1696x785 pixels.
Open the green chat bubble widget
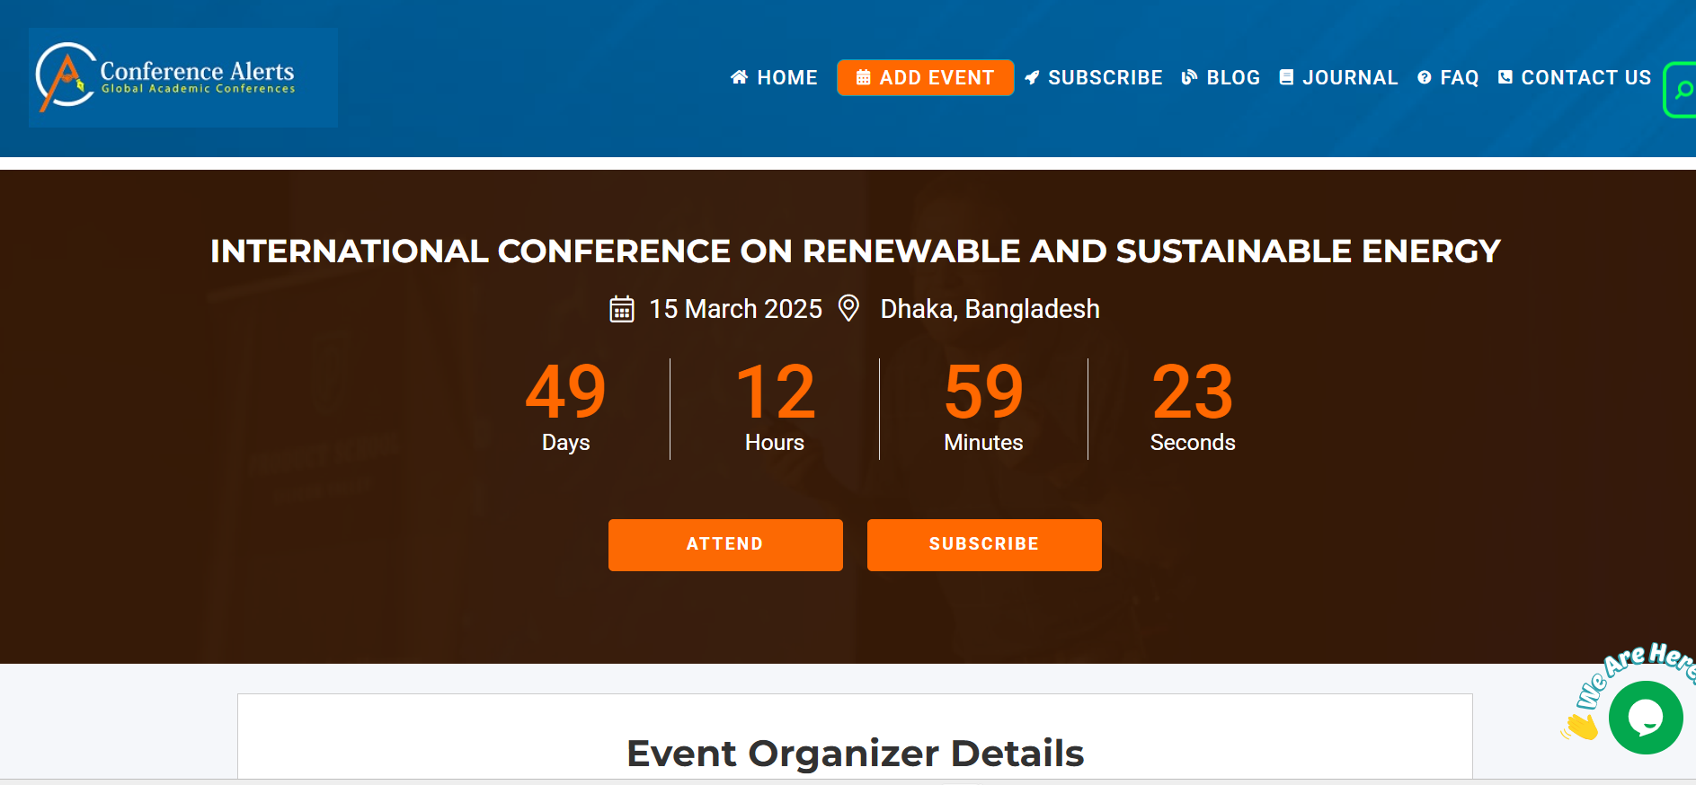(x=1646, y=718)
